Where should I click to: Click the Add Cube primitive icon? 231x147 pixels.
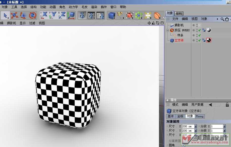click(x=111, y=16)
